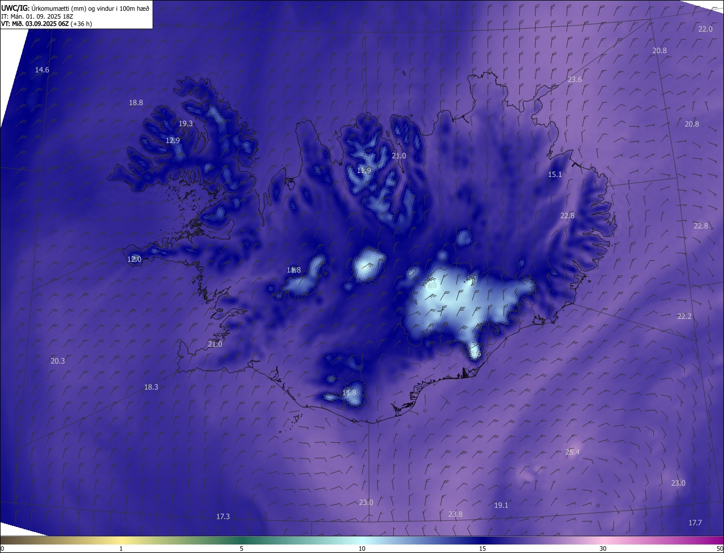
Task: Click the colour scale end label 50
Action: [x=719, y=548]
